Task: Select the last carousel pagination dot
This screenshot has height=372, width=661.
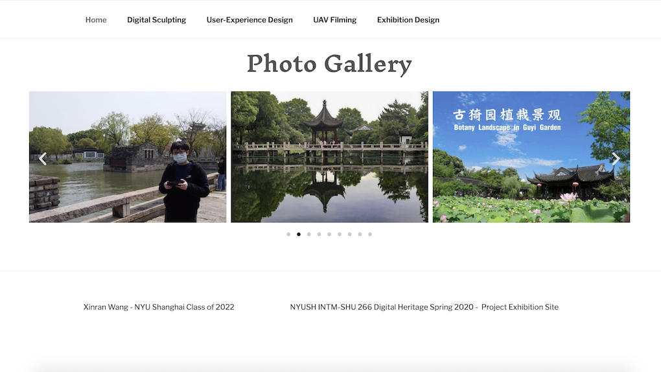Action: [370, 235]
